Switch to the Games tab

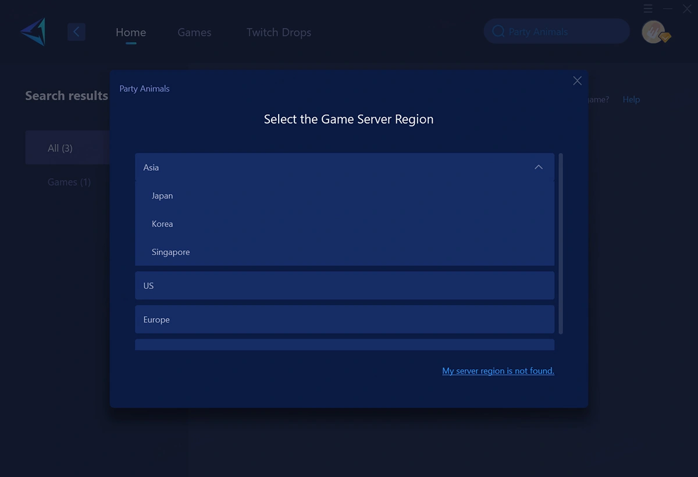(194, 33)
